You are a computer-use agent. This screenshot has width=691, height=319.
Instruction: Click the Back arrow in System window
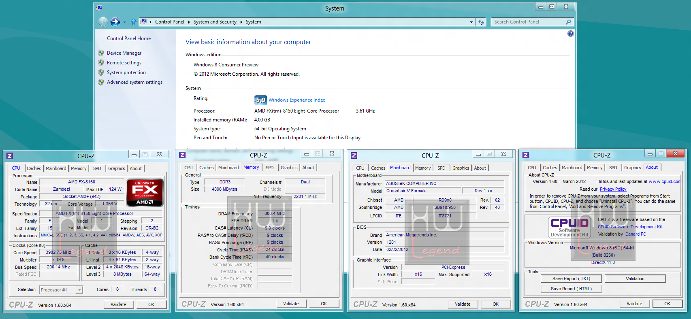pos(103,22)
